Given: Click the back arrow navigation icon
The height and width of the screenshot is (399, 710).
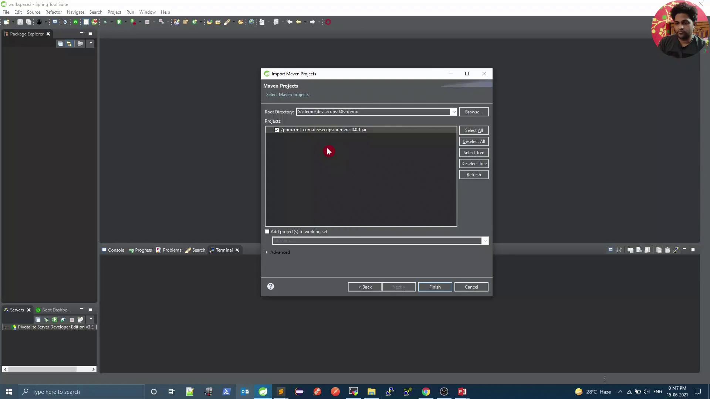Looking at the screenshot, I should coord(298,22).
